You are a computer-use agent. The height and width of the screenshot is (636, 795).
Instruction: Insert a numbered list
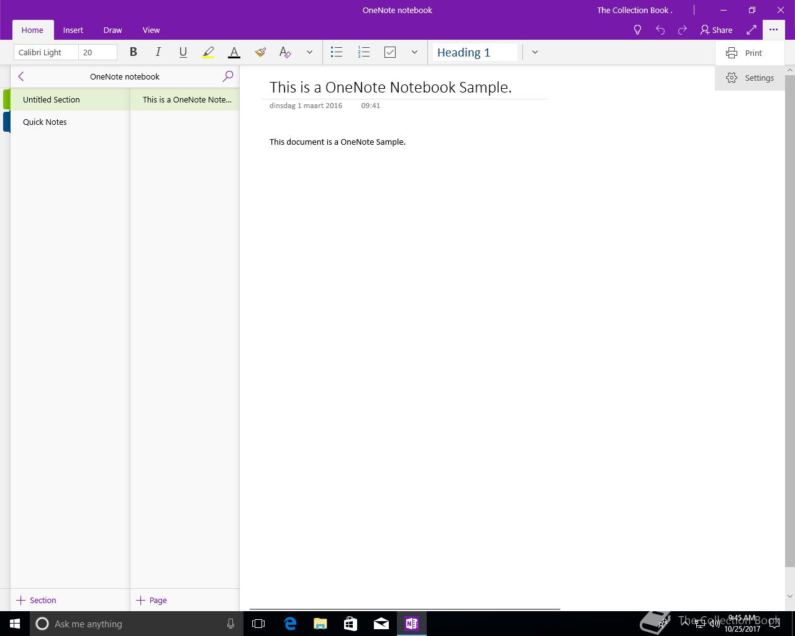click(364, 52)
